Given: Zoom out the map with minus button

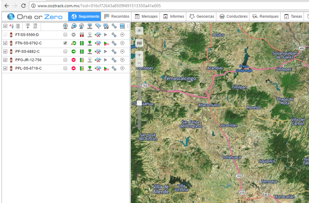Looking at the screenshot, I should click(x=139, y=63).
